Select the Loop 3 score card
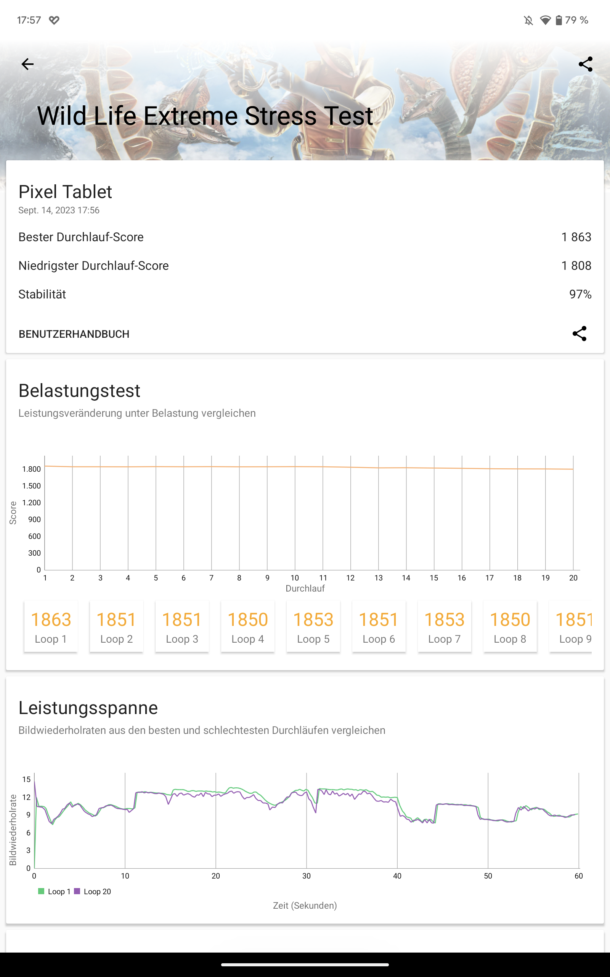 [x=182, y=626]
